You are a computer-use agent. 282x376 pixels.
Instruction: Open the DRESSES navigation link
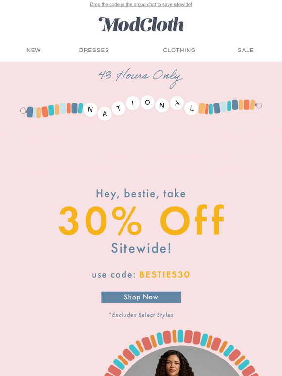point(94,50)
